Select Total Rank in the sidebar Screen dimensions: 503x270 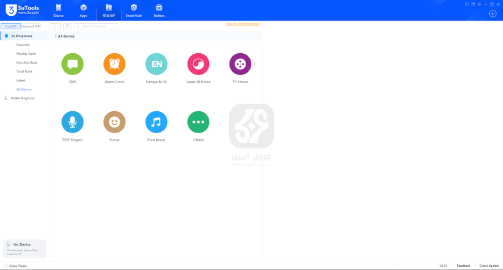(24, 72)
